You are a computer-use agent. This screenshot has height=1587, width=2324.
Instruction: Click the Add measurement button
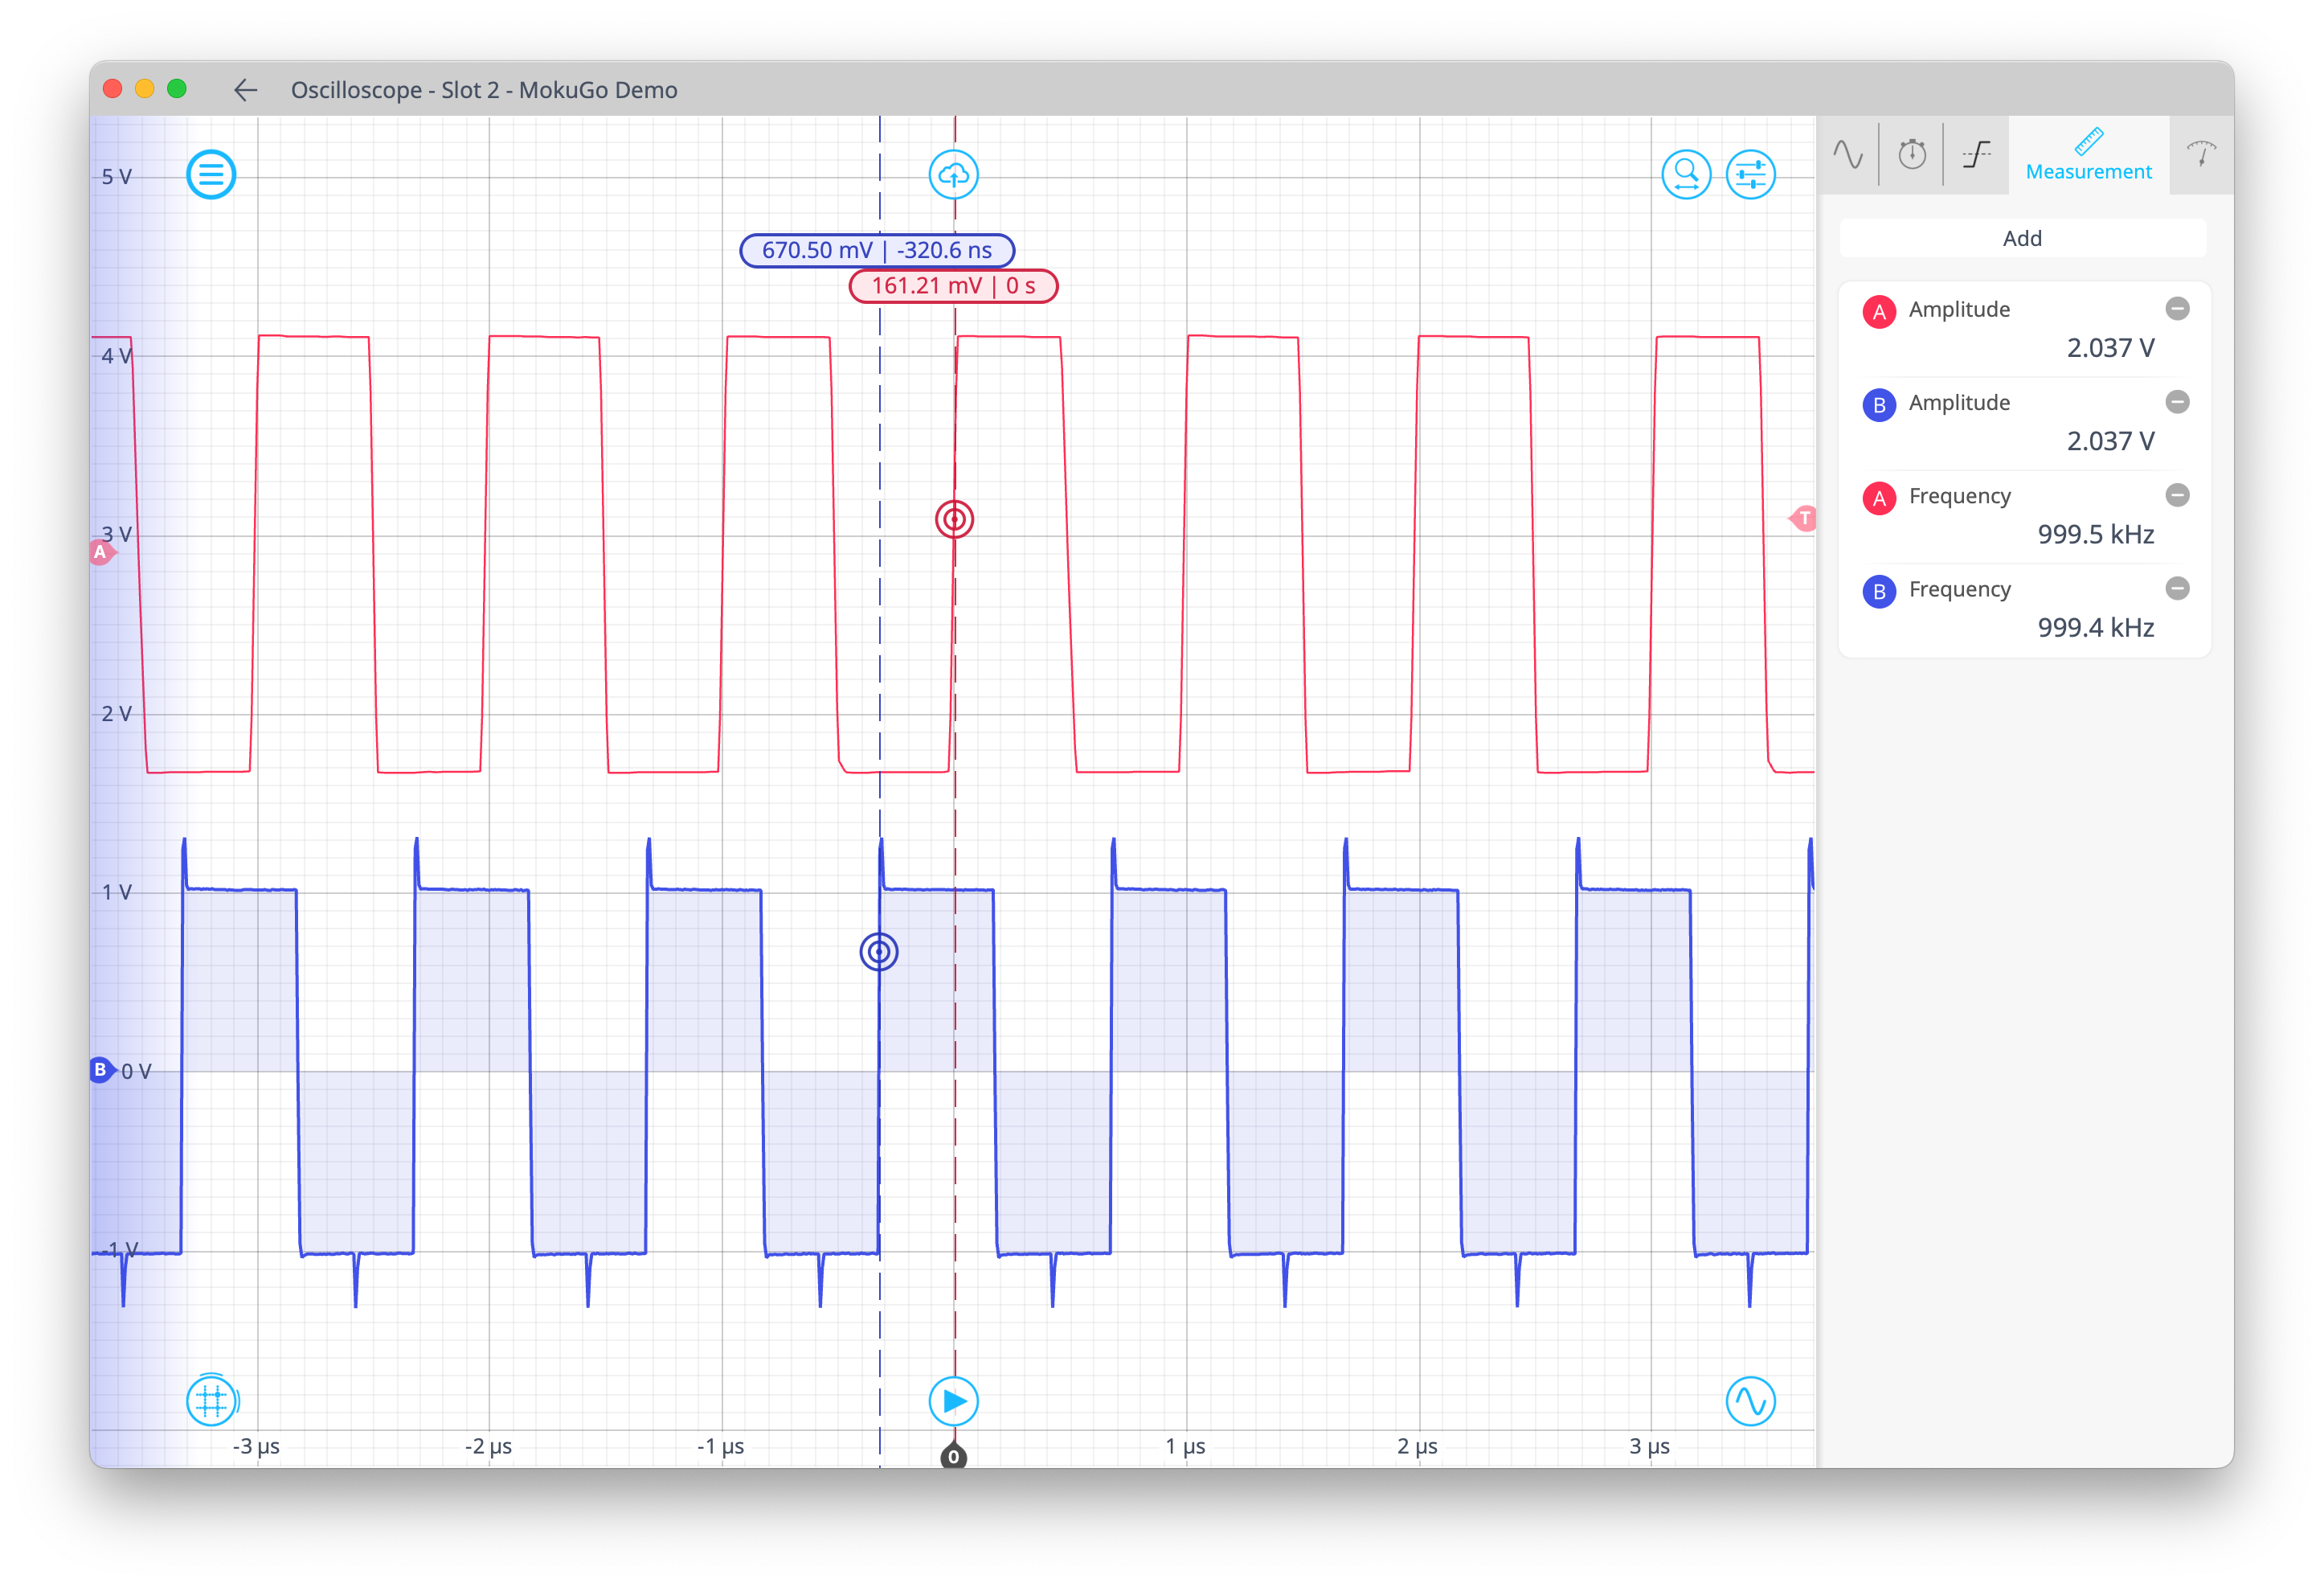(x=2022, y=238)
